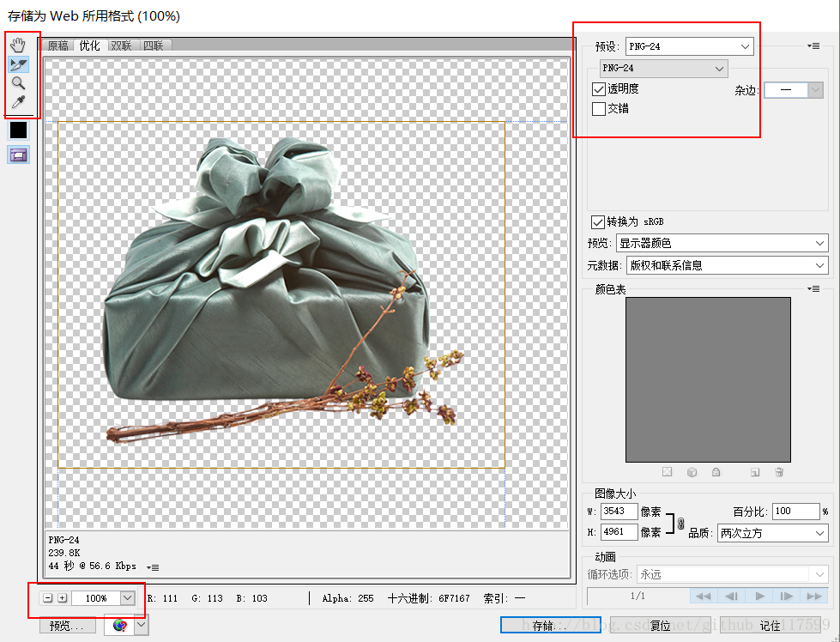Screen dimensions: 840x642
Task: Open the file format PNG-24 dropdown
Action: click(663, 69)
